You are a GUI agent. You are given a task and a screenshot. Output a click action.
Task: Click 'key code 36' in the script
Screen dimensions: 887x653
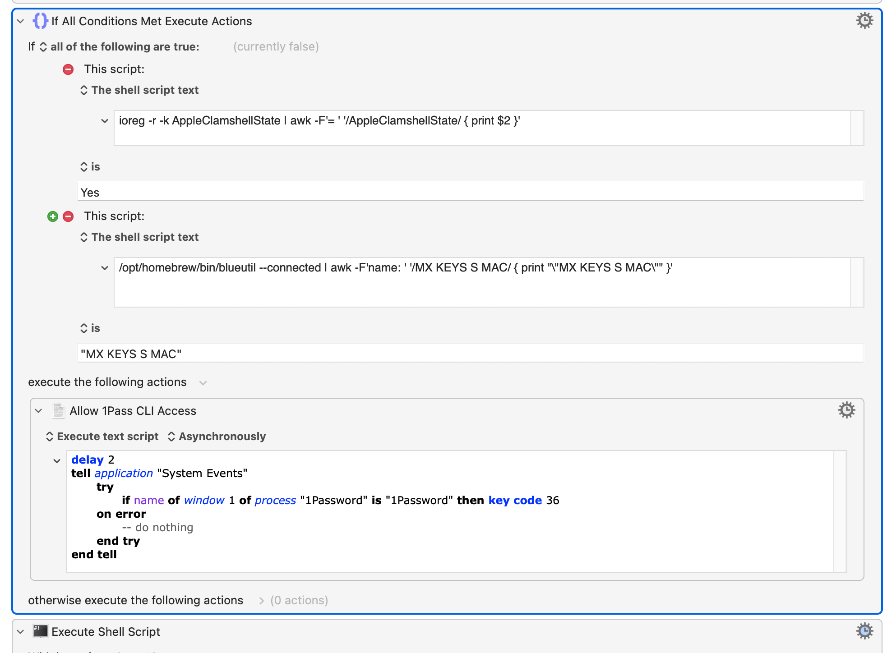click(524, 501)
